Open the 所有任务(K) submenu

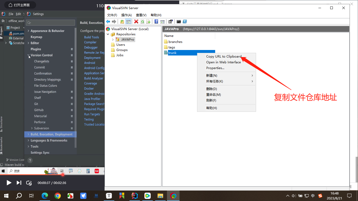click(226, 81)
